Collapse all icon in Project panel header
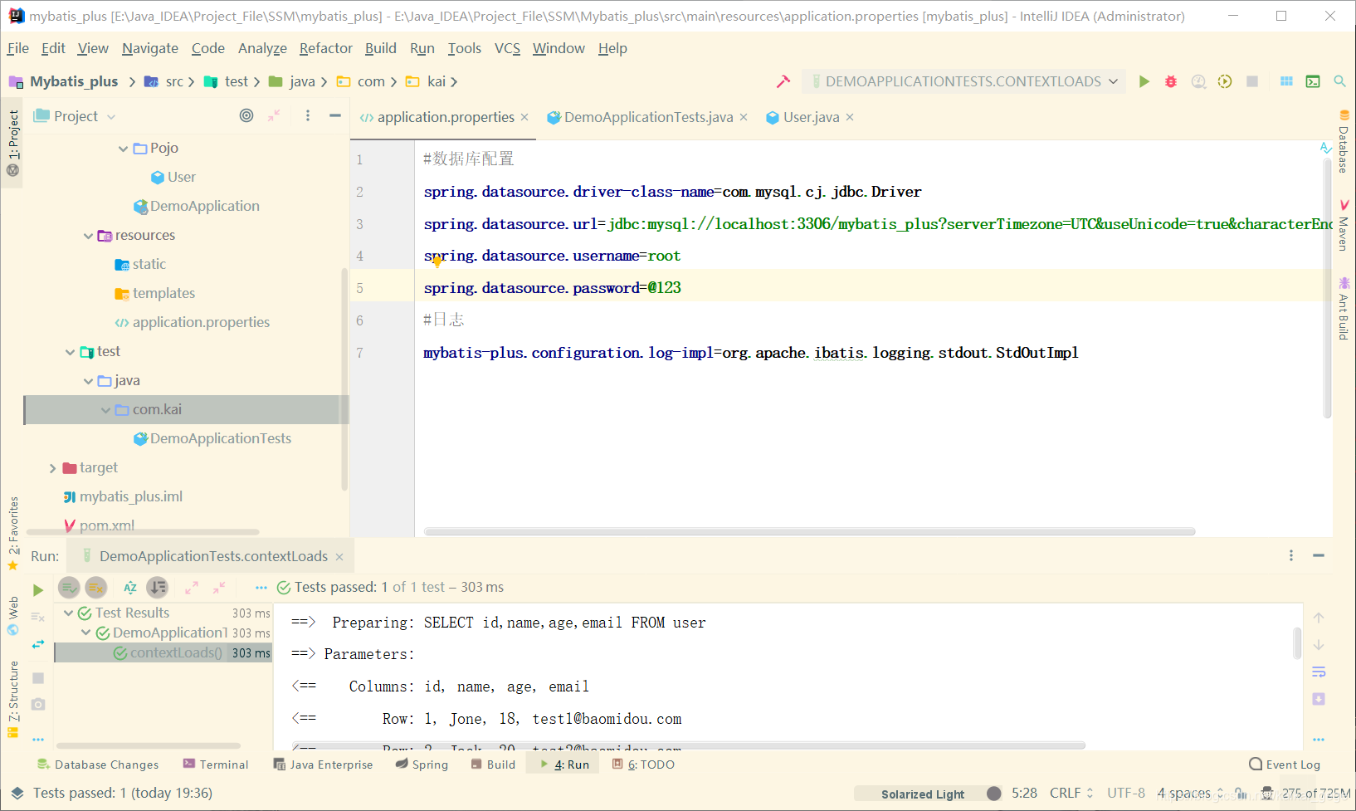Image resolution: width=1356 pixels, height=811 pixels. (274, 115)
